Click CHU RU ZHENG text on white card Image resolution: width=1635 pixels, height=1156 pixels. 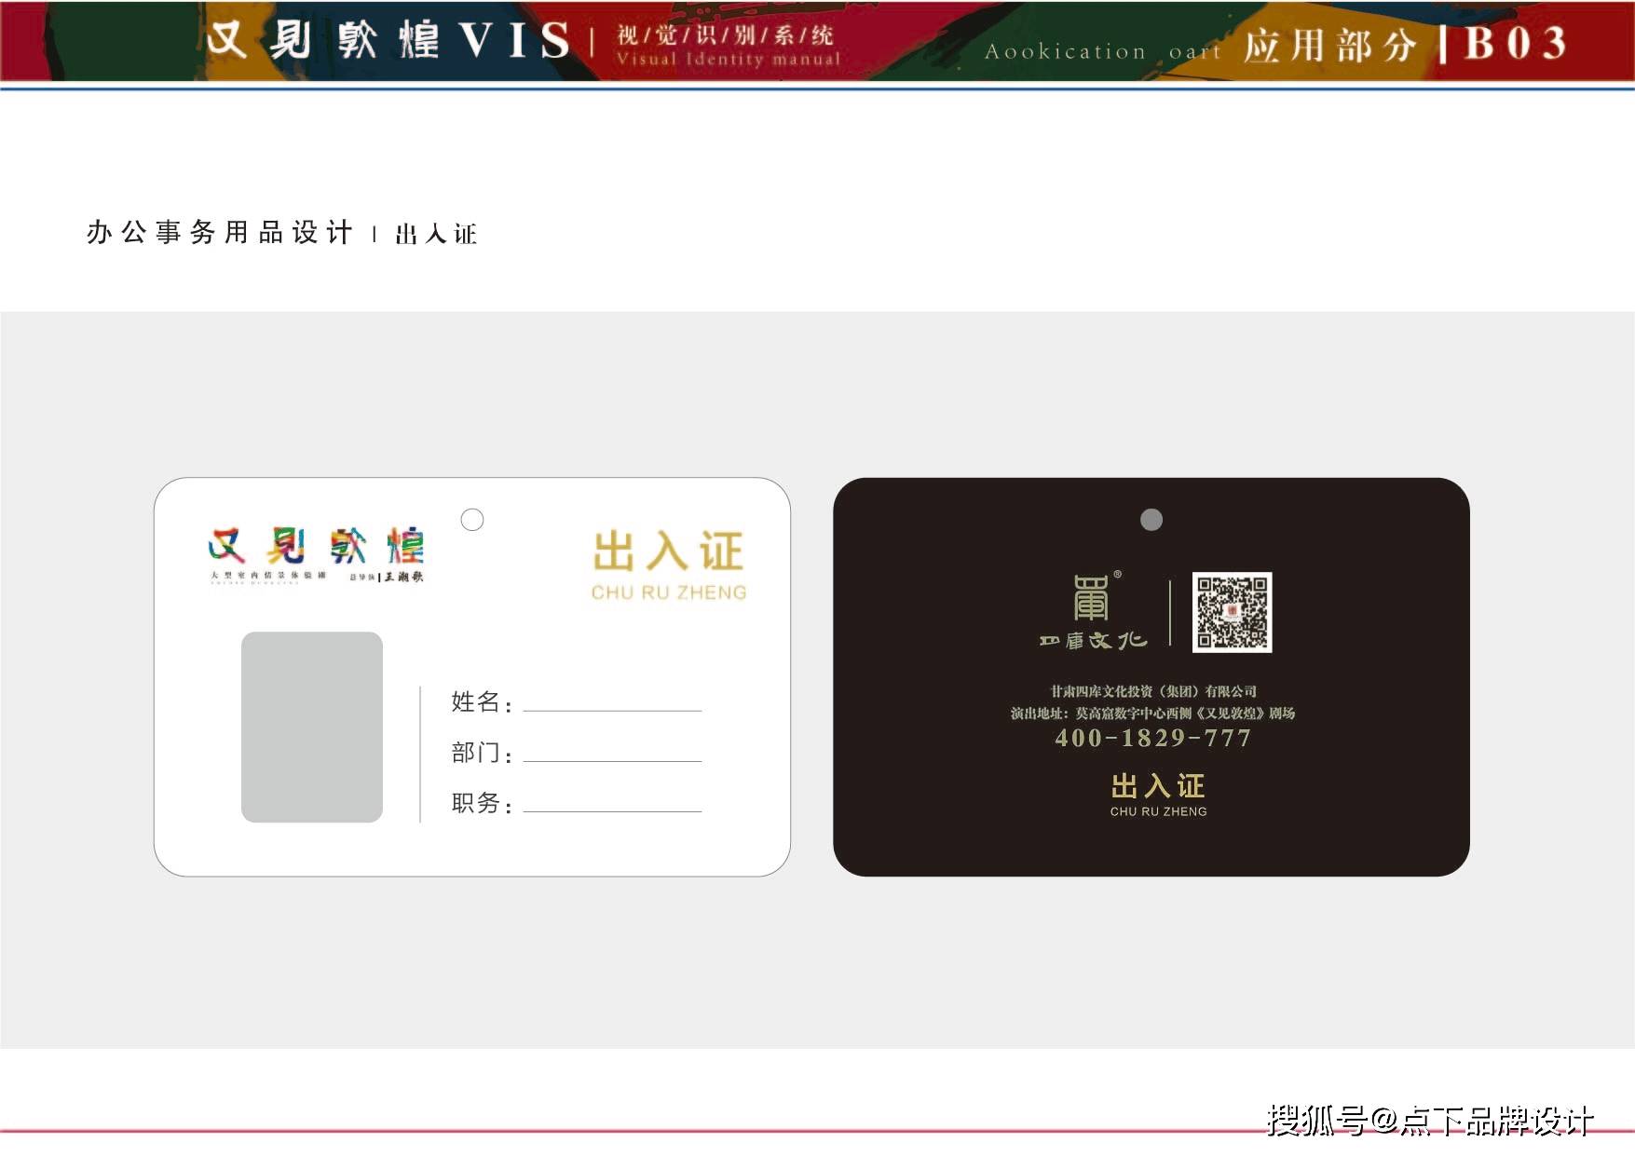[x=669, y=592]
